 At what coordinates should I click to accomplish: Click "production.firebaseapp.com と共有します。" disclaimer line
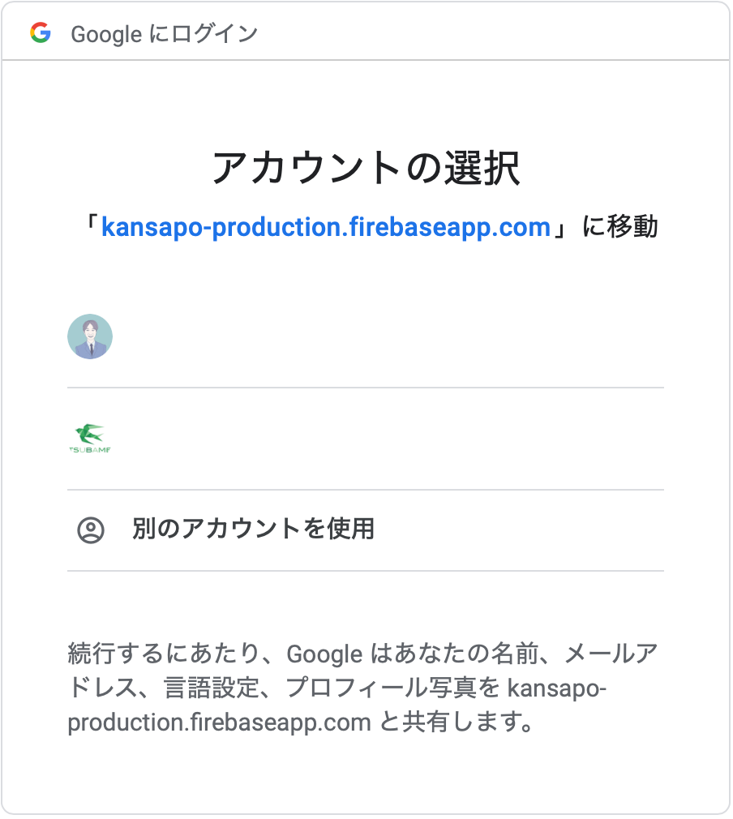click(300, 723)
